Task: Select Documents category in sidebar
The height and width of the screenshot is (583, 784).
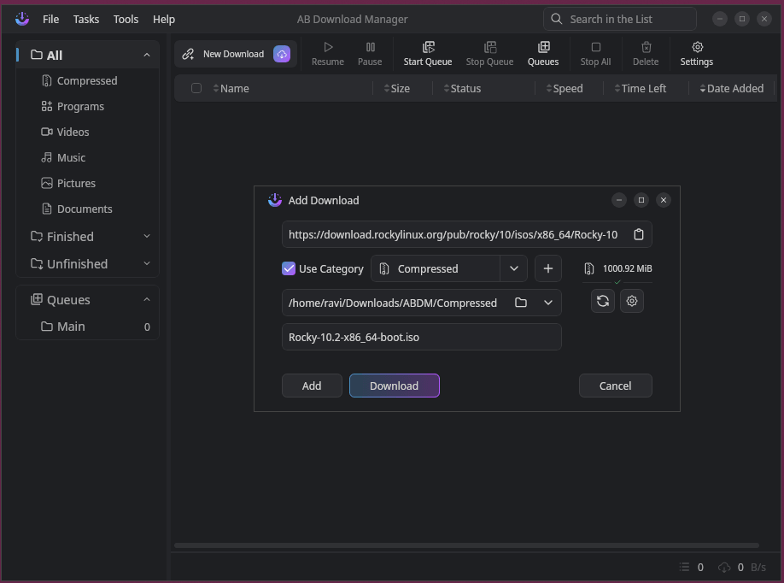Action: (x=87, y=209)
